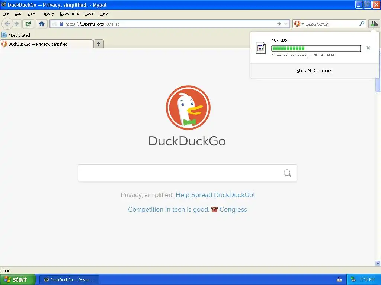Click the 4074.iso file name label

coord(279,40)
